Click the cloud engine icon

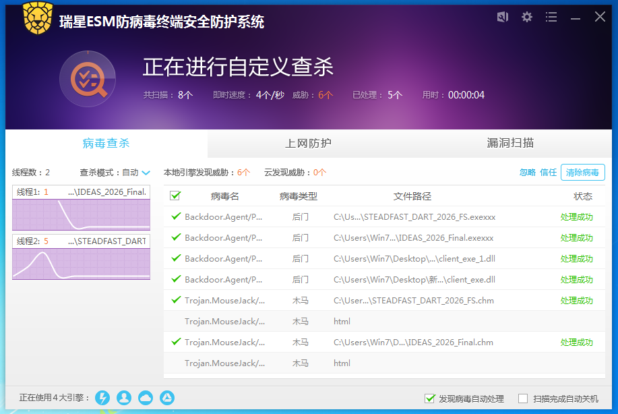146,398
